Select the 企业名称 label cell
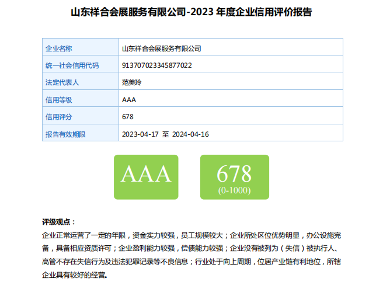This screenshot has height=292, width=376. [x=81, y=47]
